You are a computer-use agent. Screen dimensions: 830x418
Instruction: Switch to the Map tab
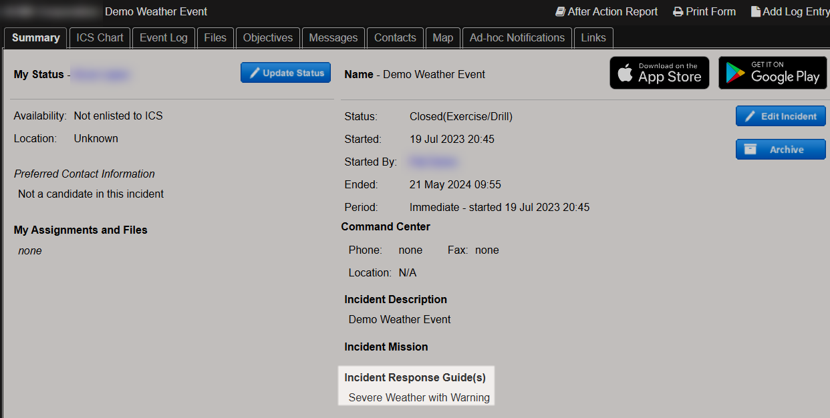[442, 38]
